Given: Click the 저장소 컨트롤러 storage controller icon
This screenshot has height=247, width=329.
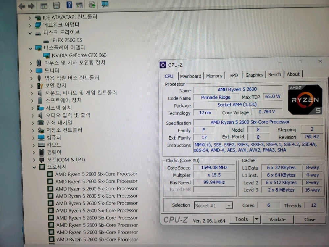Looking at the screenshot, I should [x=41, y=130].
